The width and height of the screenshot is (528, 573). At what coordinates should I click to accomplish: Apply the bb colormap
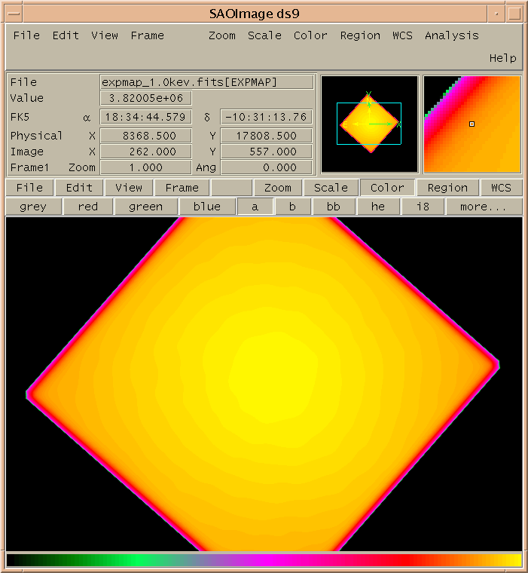334,207
